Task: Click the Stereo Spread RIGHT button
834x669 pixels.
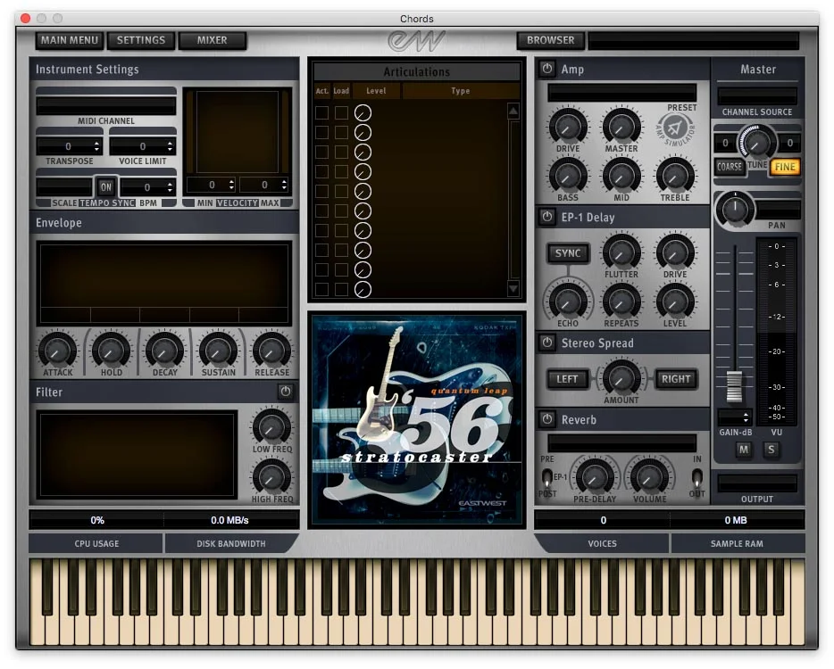Action: 675,379
